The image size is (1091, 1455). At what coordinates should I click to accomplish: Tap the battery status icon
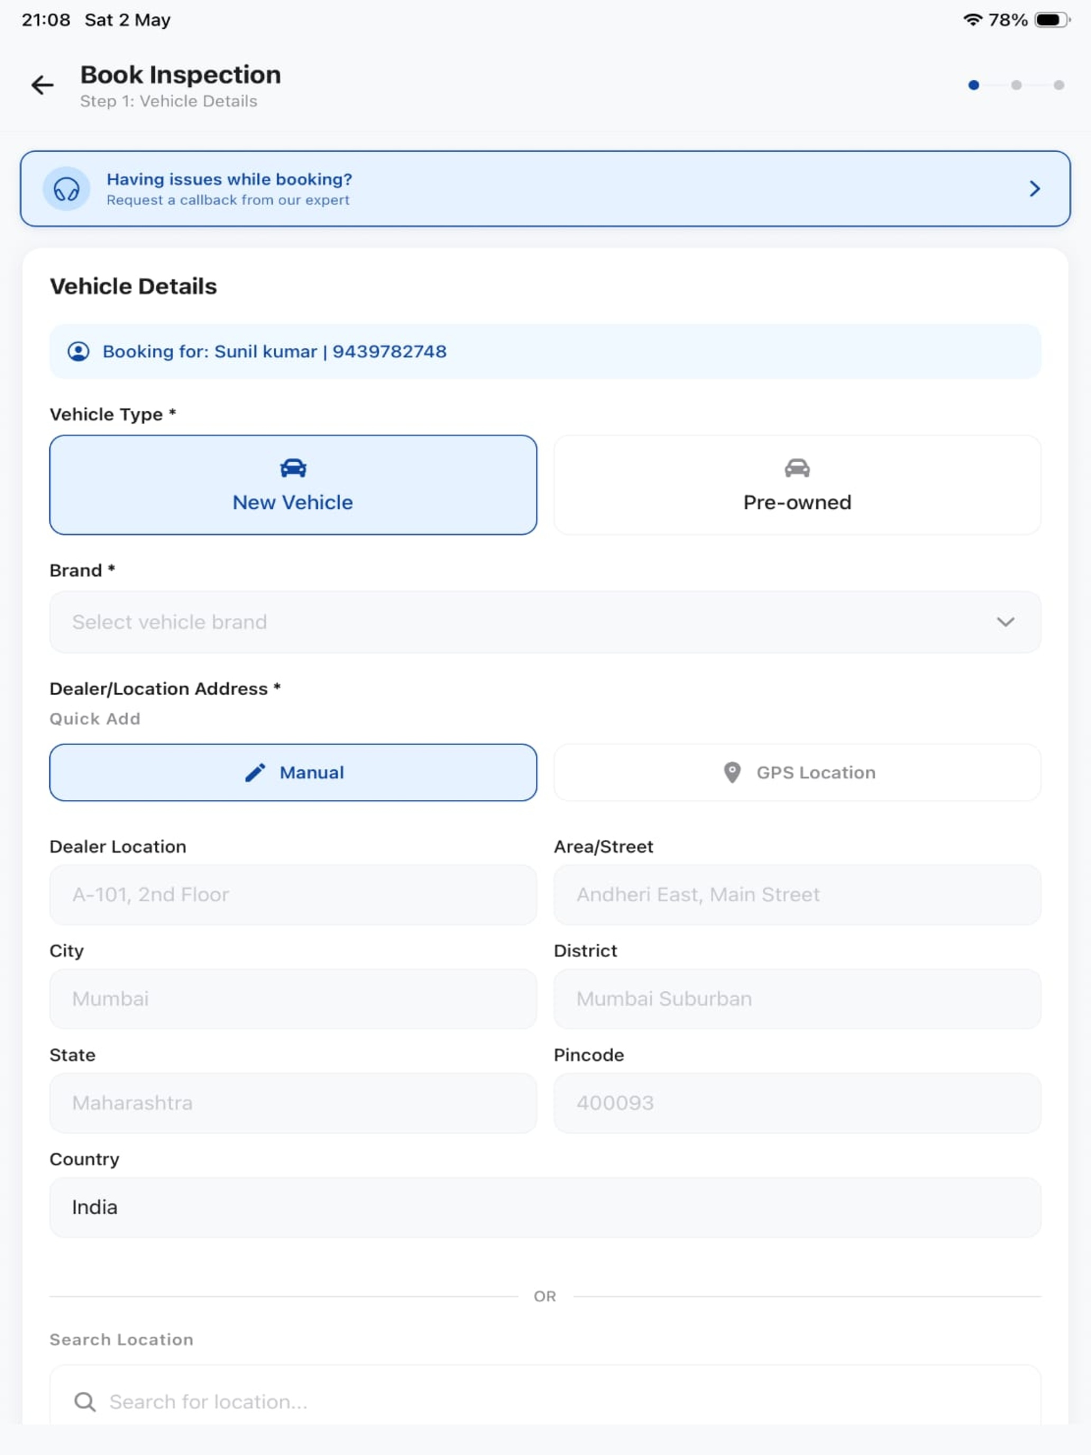(1052, 20)
